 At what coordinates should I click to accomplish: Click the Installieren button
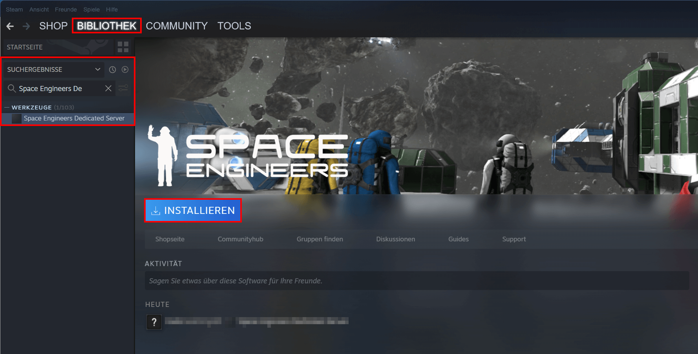coord(193,210)
